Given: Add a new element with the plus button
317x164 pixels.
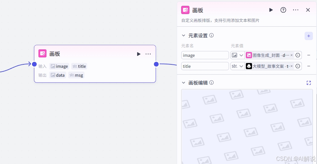Looking at the screenshot, I should pos(309,36).
